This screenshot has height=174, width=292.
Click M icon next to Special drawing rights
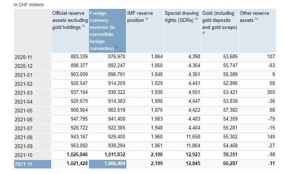point(196,20)
